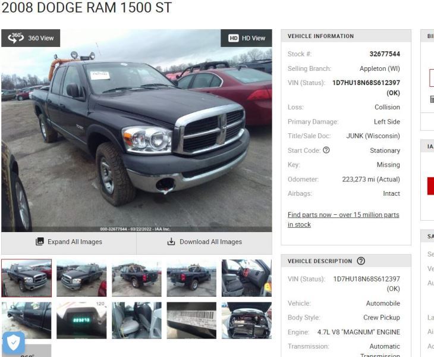
Task: Select the odometer display thumbnail
Action: (x=81, y=320)
